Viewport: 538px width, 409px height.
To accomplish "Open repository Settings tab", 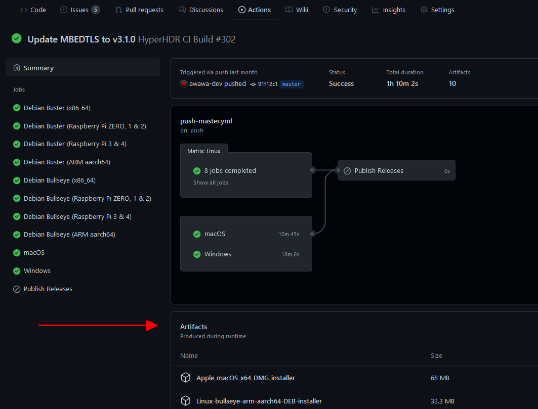I will point(437,10).
